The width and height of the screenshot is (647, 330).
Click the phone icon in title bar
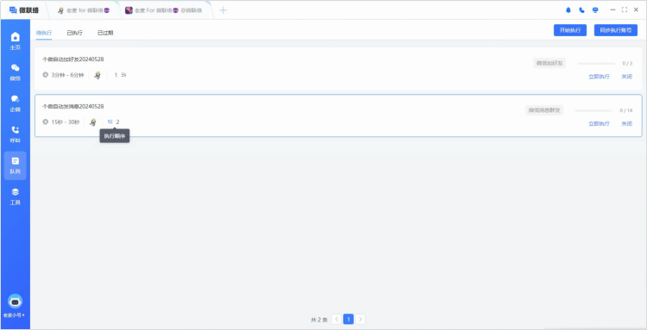point(581,9)
